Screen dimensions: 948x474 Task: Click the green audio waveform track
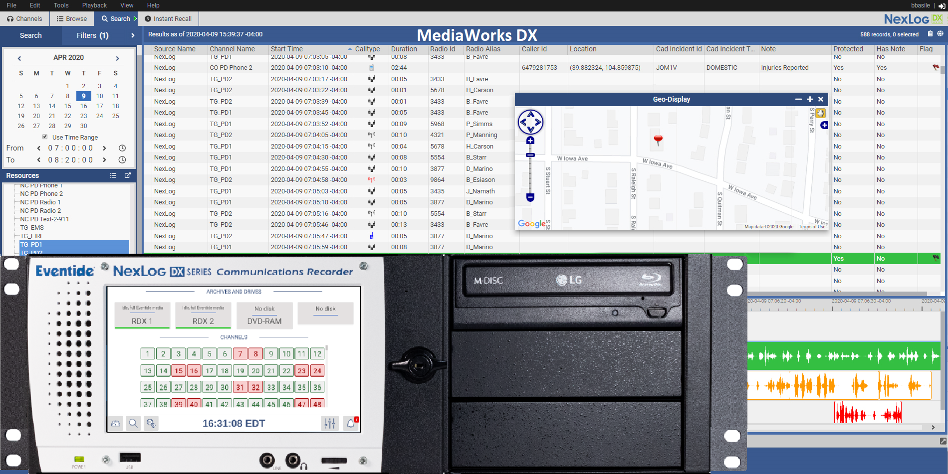(844, 356)
